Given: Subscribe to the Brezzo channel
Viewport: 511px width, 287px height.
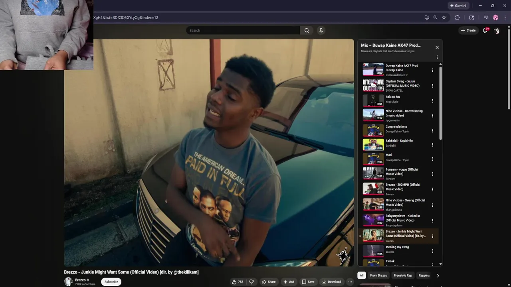Looking at the screenshot, I should pos(111,282).
